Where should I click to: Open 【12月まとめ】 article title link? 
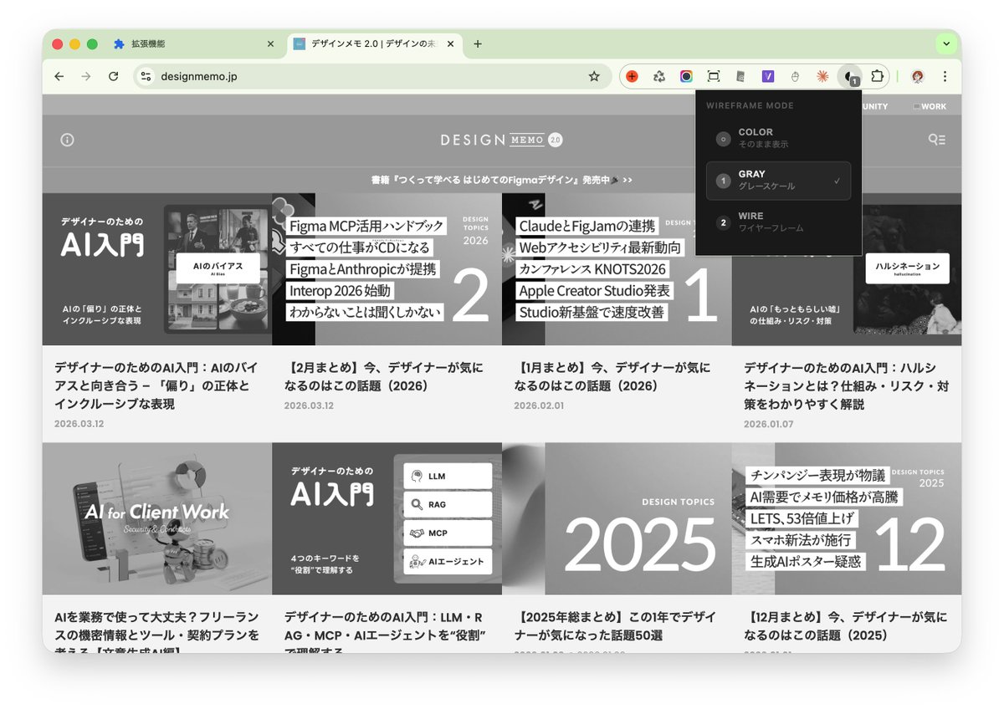[x=845, y=626]
